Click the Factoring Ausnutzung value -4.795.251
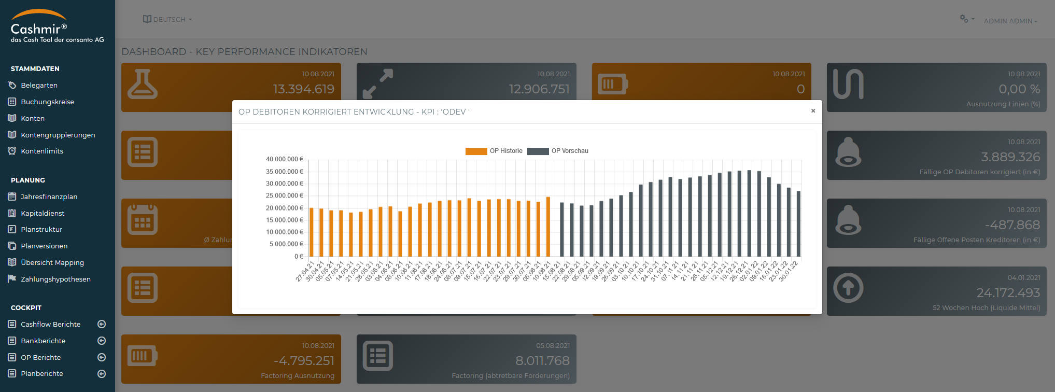The image size is (1055, 392). (x=304, y=360)
